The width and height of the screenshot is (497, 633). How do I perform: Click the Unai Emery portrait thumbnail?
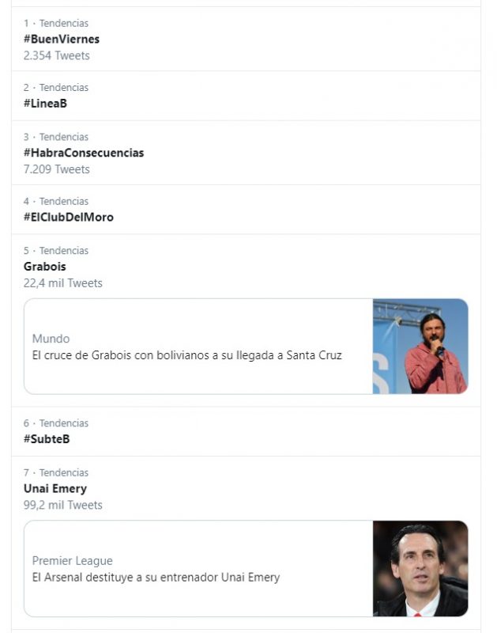[420, 568]
